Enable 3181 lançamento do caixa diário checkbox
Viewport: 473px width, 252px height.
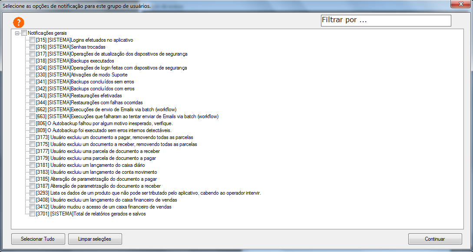click(32, 165)
